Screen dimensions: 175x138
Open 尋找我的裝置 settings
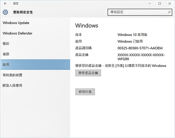[13, 75]
